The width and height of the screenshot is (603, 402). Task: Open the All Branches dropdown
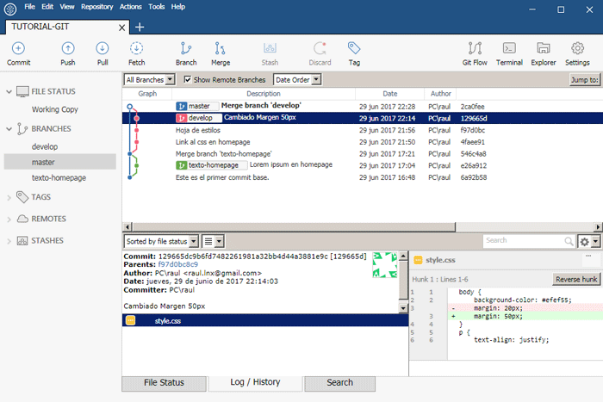tap(150, 80)
